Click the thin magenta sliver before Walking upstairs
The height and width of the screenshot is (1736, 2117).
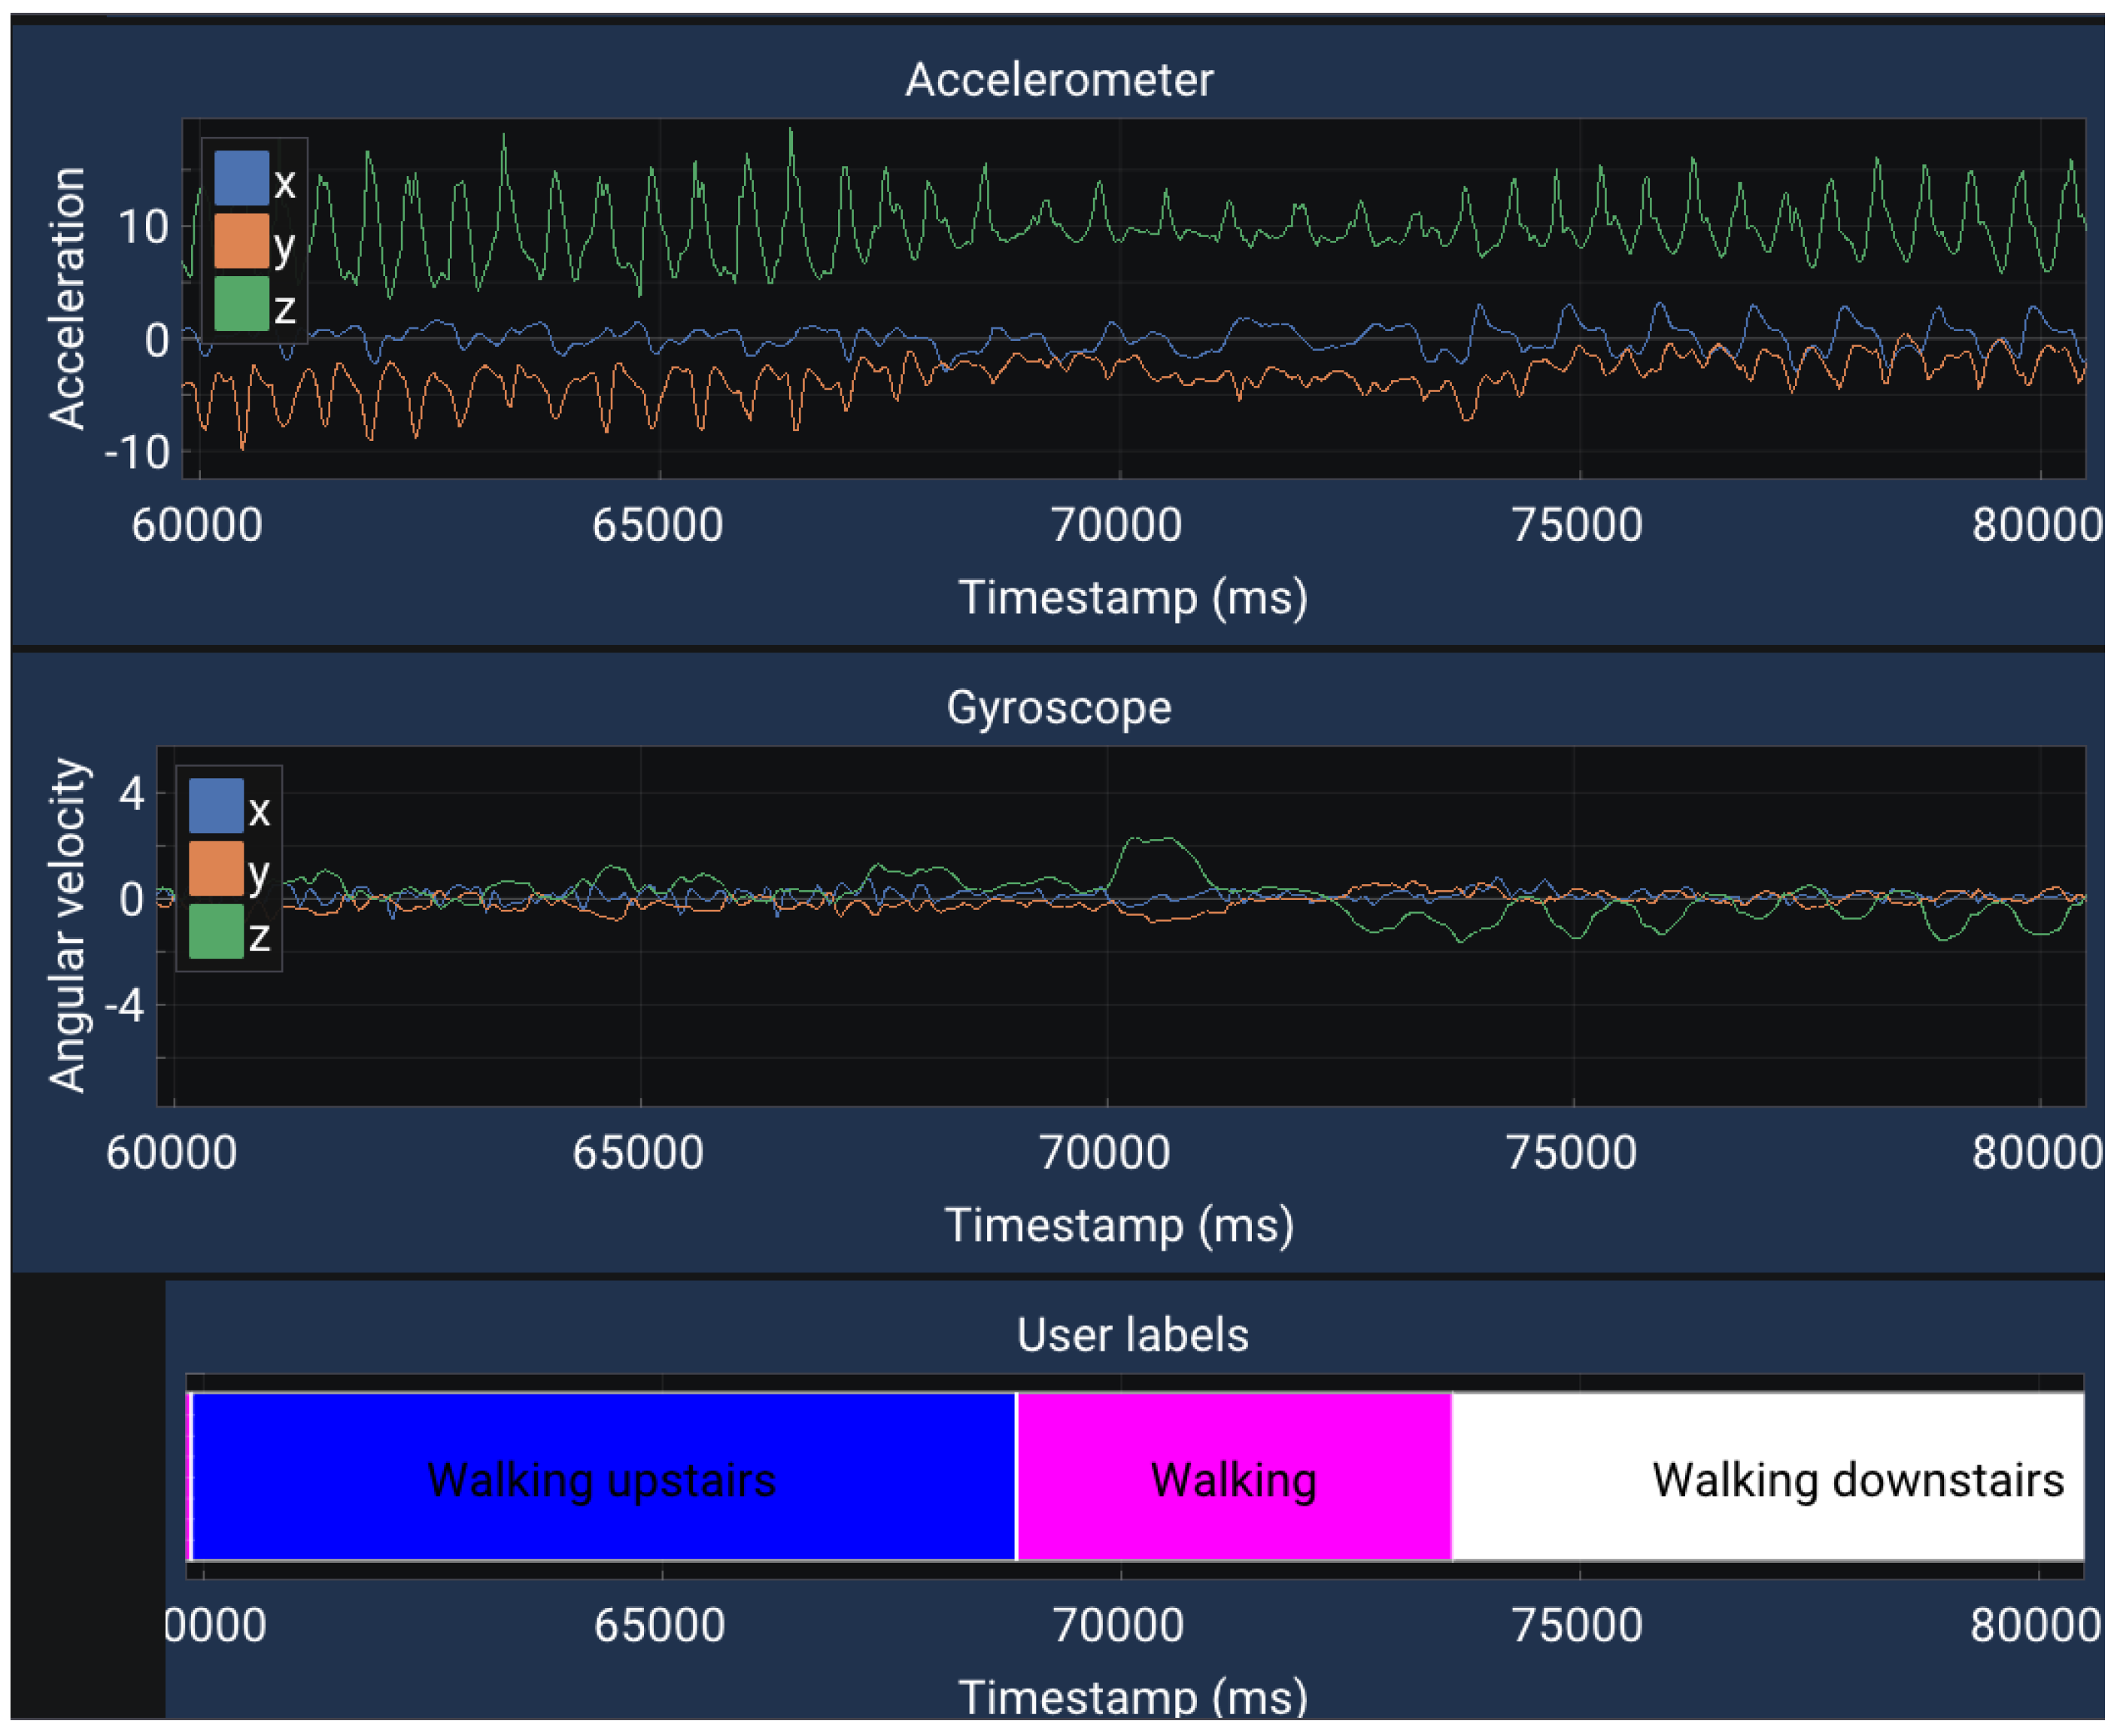click(189, 1478)
